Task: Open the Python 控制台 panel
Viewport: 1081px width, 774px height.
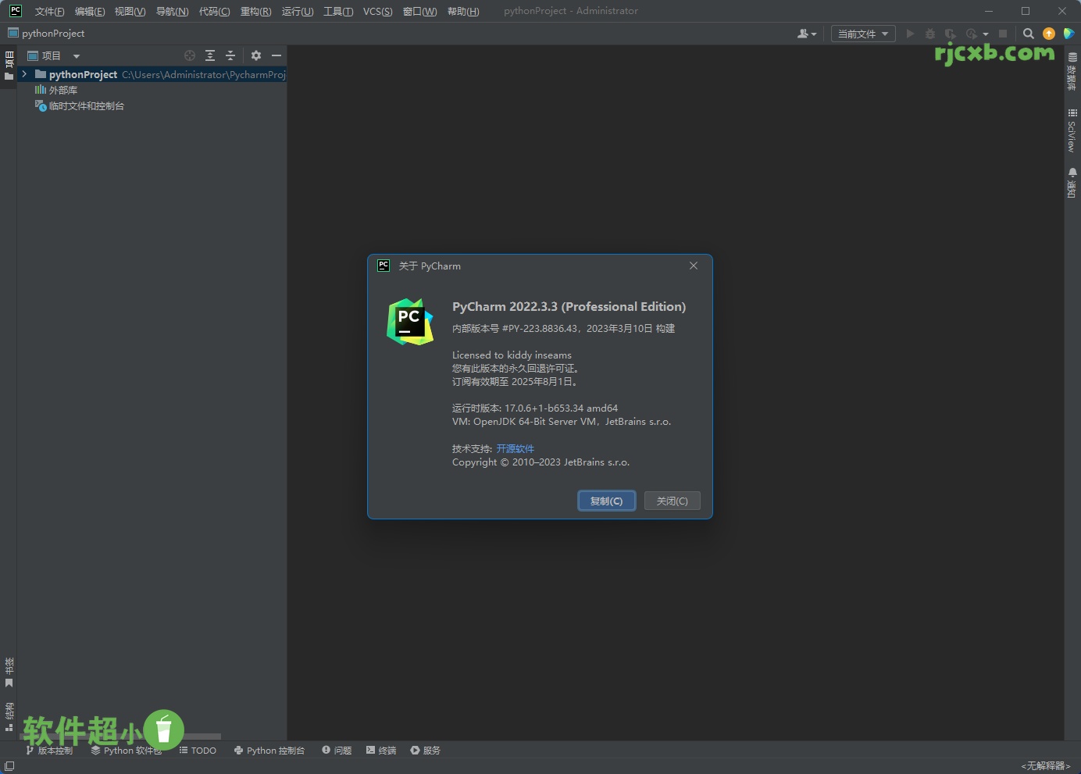Action: point(269,750)
